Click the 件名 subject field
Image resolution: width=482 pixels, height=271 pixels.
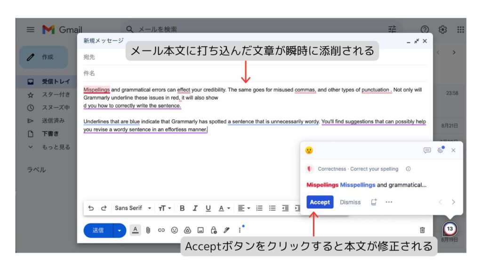click(x=255, y=73)
